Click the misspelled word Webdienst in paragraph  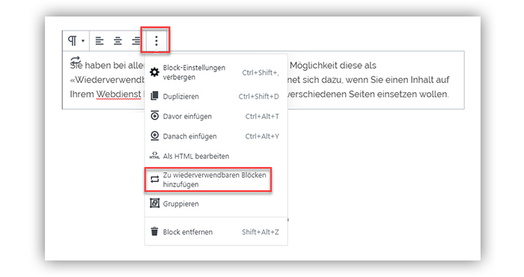(x=118, y=94)
